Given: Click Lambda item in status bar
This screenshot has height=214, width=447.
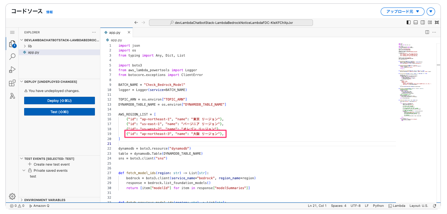Looking at the screenshot, I should pos(397,206).
